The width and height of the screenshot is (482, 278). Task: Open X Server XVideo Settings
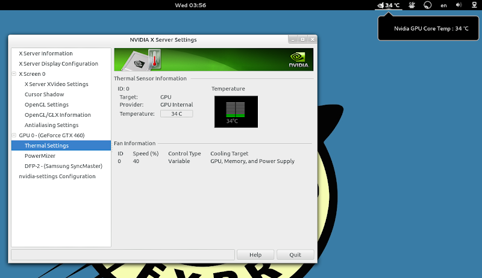[56, 84]
